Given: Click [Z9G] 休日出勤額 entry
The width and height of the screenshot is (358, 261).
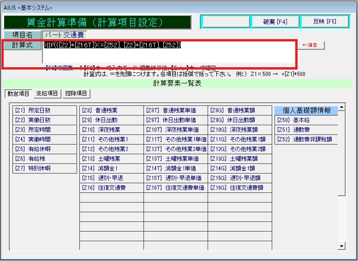Looking at the screenshot, I should [x=239, y=120].
